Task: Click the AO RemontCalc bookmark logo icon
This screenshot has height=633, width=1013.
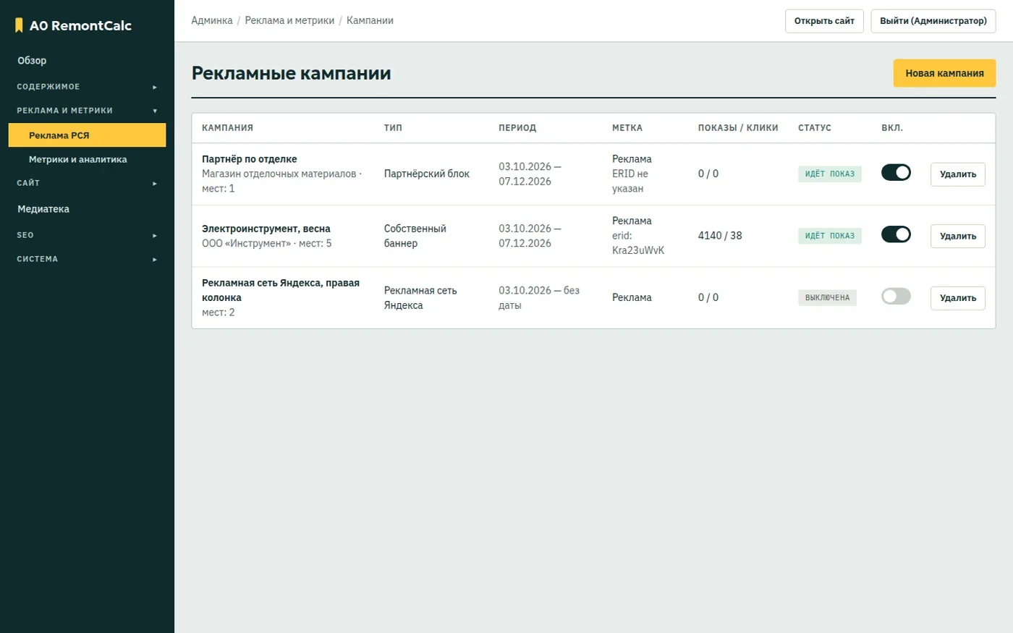Action: 19,25
